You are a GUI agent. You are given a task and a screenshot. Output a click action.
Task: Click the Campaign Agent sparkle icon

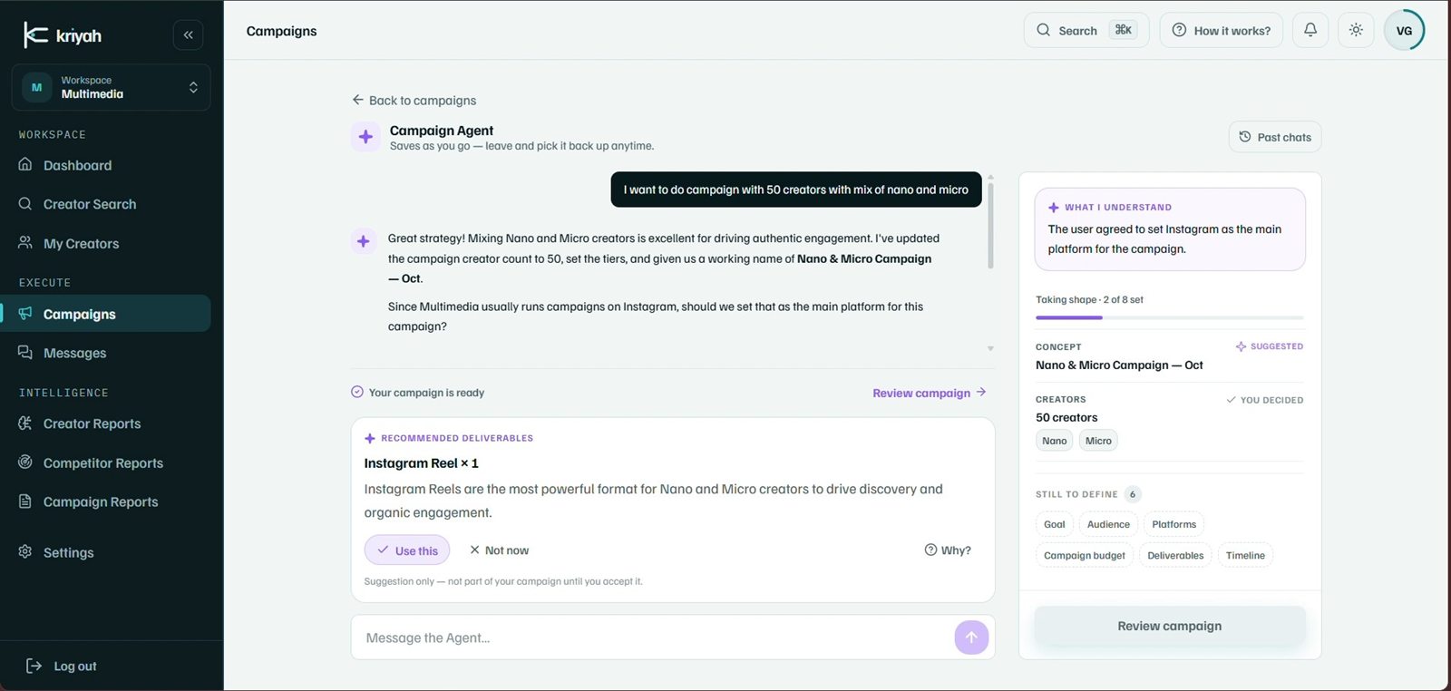tap(365, 137)
